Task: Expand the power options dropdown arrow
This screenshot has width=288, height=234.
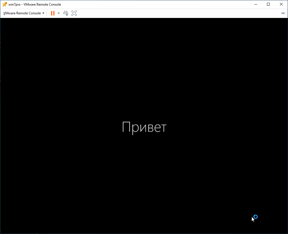Action: click(x=59, y=13)
